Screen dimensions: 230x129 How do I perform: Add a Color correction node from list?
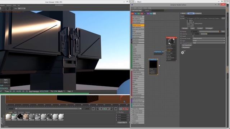tap(138, 74)
